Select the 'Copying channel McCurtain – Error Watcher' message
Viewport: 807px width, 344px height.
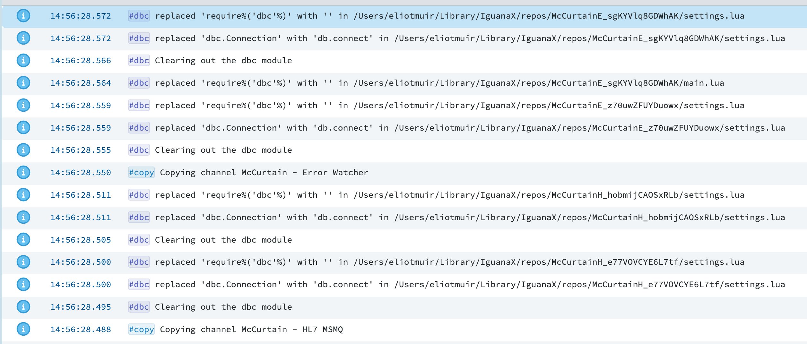pos(264,172)
